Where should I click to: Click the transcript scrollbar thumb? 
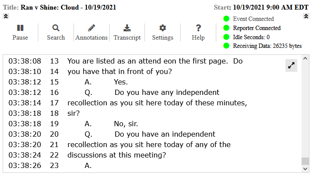pos(305,161)
